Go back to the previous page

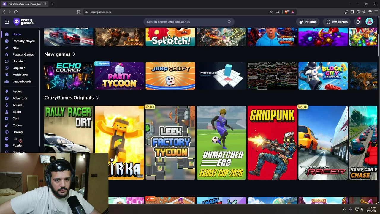point(4,12)
